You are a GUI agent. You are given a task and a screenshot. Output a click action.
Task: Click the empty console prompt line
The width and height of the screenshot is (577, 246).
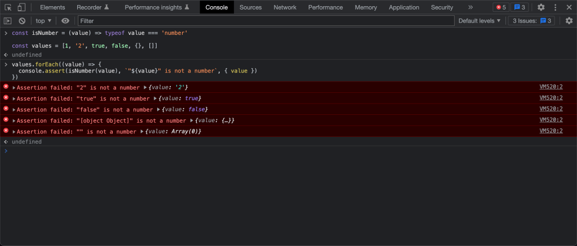click(x=288, y=151)
